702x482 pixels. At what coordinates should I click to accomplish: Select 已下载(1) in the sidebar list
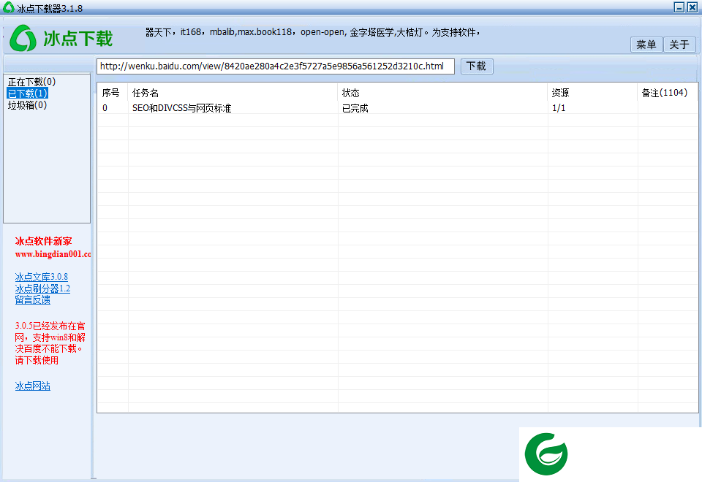(27, 93)
